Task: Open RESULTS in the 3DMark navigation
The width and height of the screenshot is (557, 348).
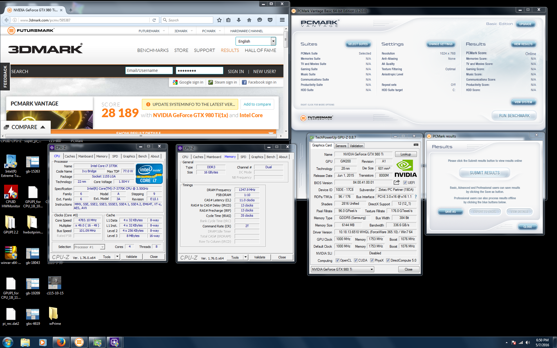Action: (230, 50)
